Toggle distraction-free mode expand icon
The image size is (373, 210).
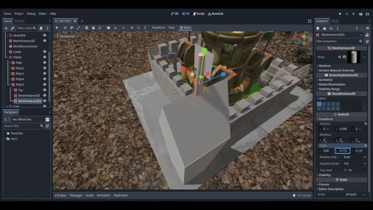(309, 21)
